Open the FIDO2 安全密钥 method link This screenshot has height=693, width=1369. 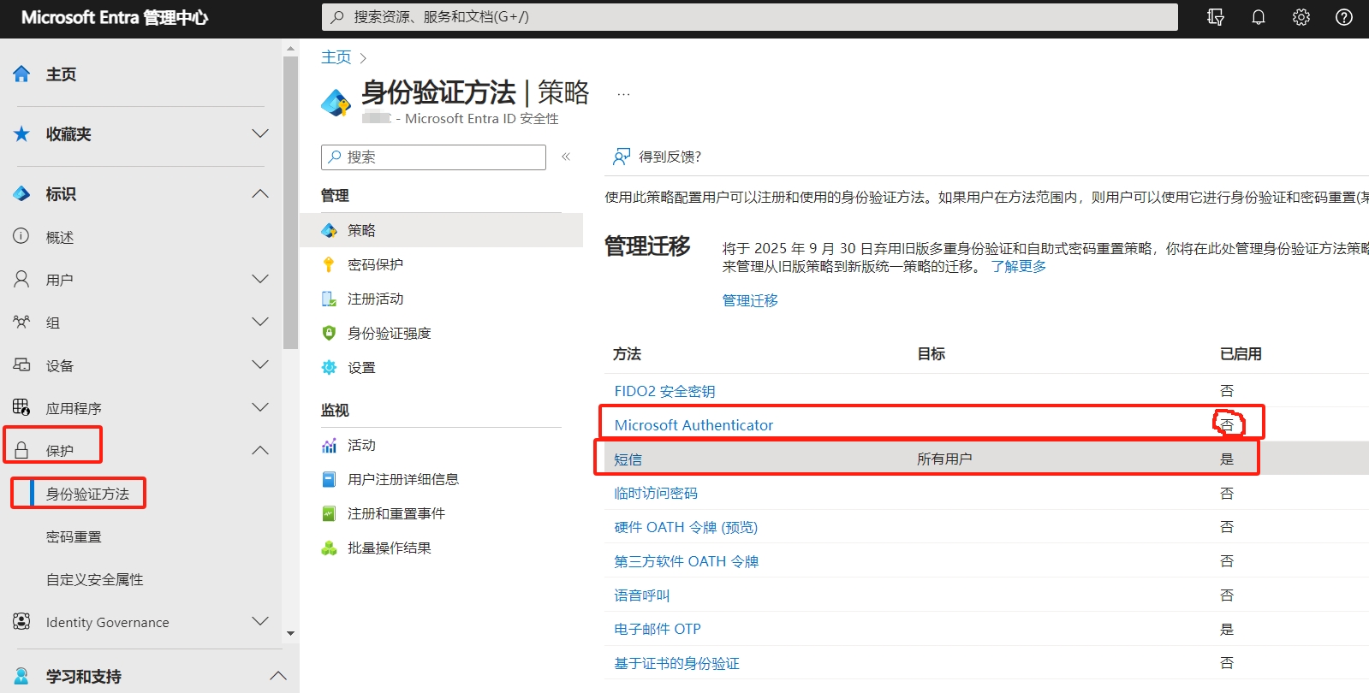(664, 391)
